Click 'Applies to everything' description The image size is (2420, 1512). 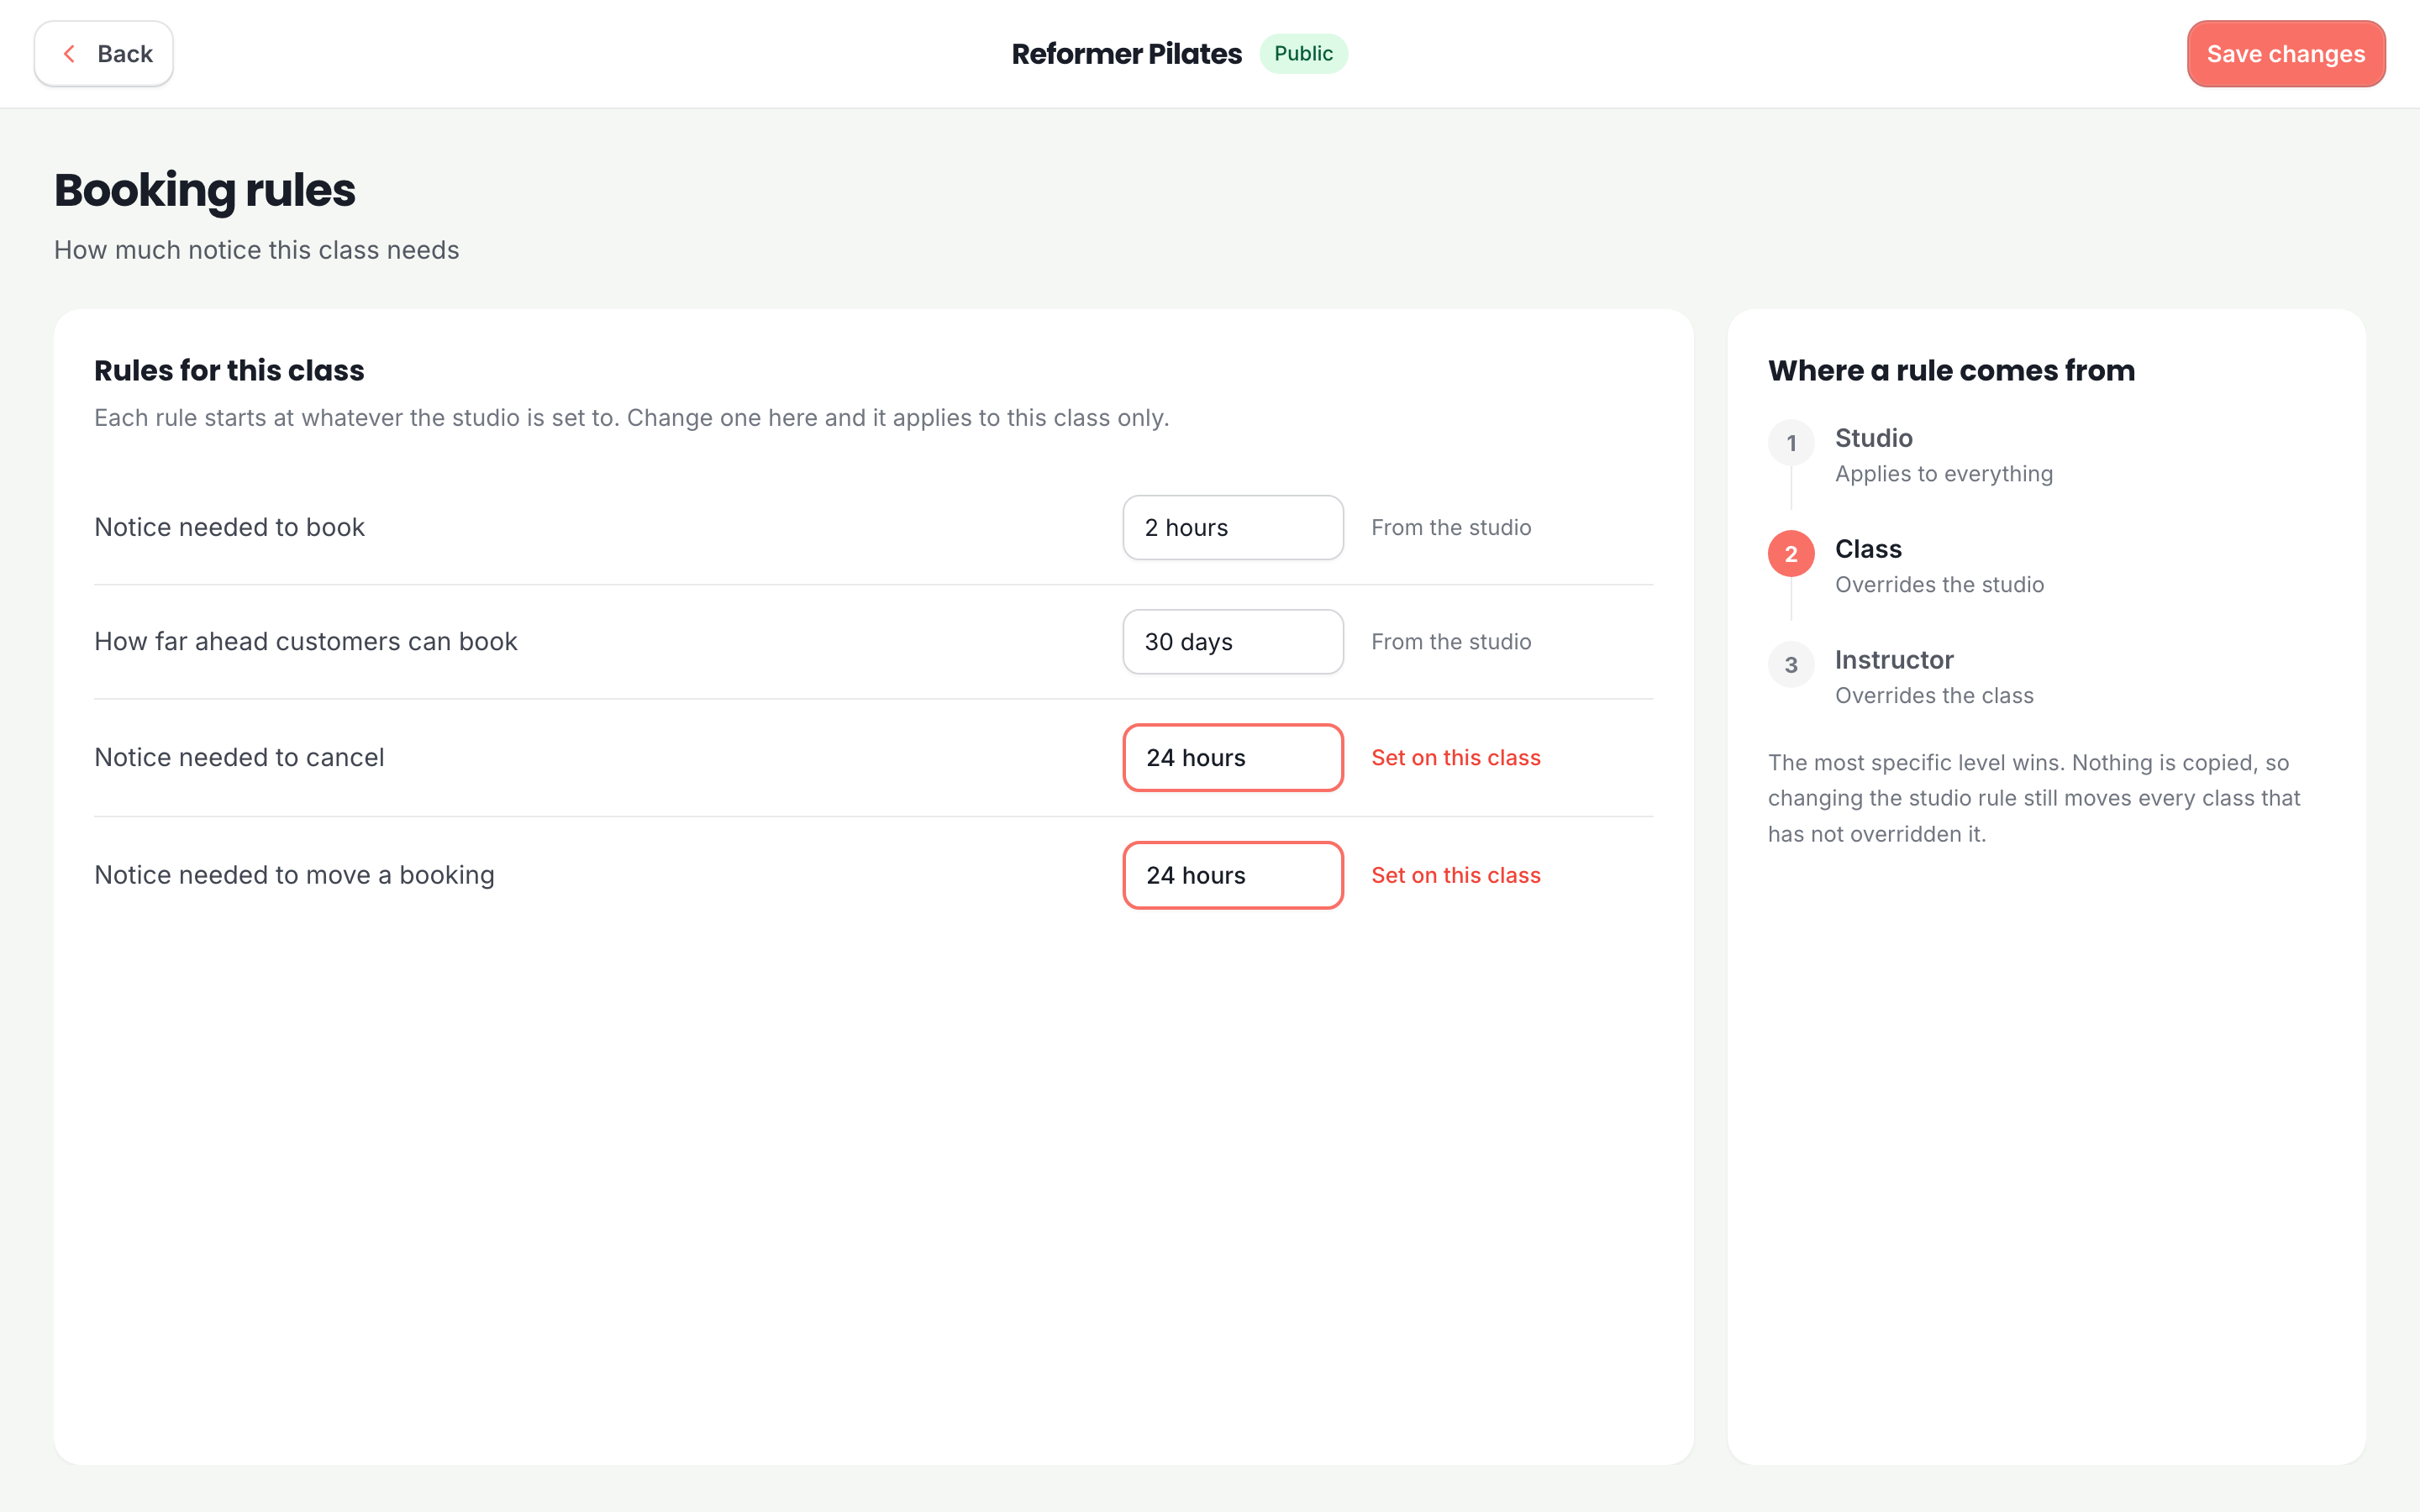pos(1943,474)
